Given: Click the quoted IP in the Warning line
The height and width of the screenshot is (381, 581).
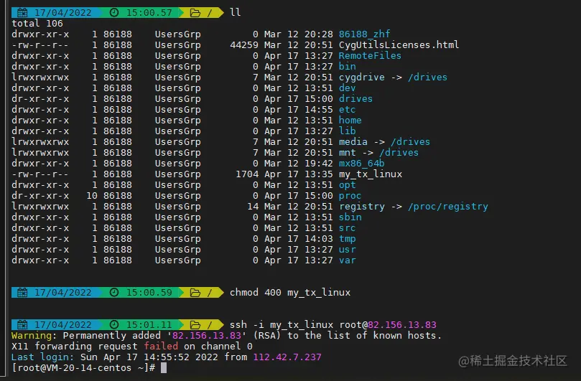Looking at the screenshot, I should click(x=206, y=336).
